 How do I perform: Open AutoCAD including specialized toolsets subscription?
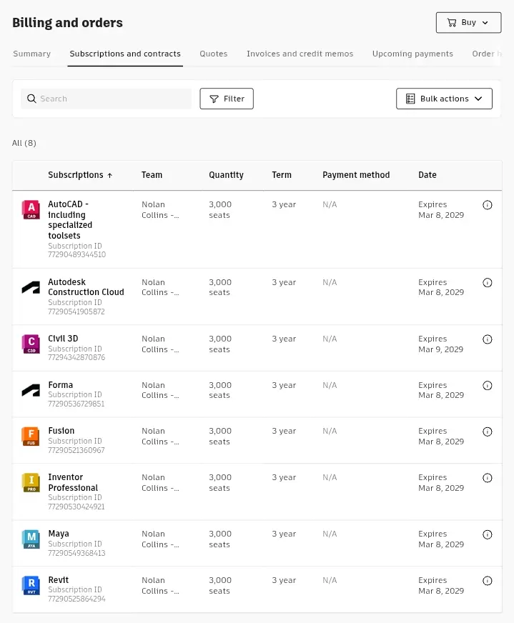70,220
